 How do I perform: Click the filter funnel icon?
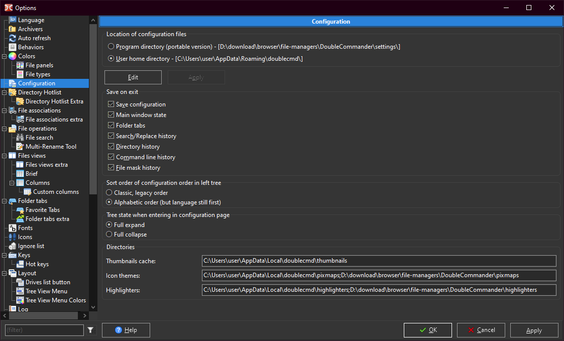point(90,330)
